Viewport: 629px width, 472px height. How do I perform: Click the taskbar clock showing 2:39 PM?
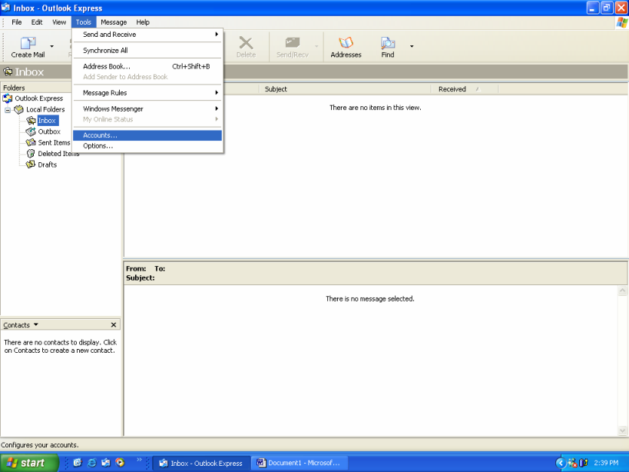tap(606, 463)
